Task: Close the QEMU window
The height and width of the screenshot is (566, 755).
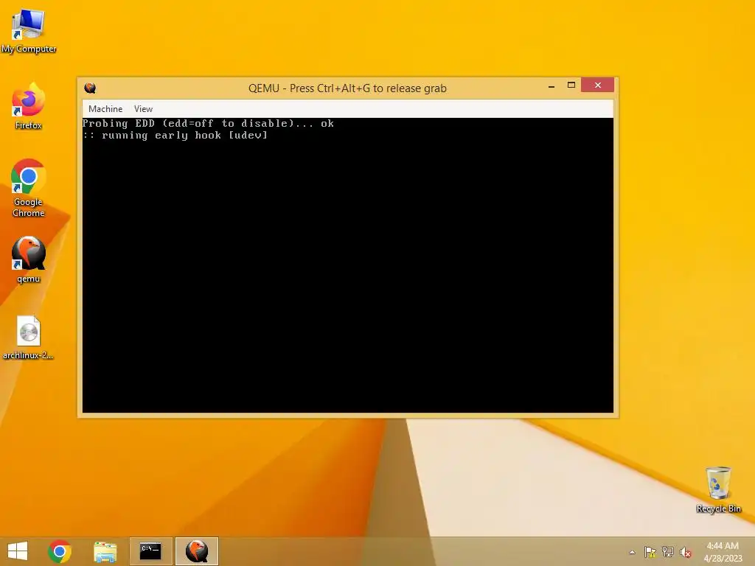Action: click(x=597, y=85)
